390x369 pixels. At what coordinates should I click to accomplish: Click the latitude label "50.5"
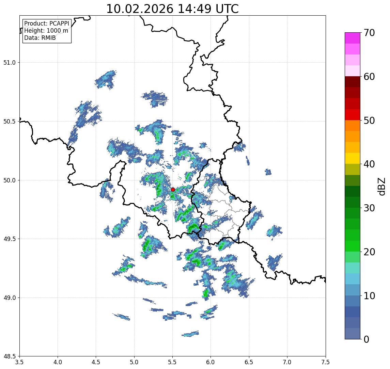(x=10, y=121)
